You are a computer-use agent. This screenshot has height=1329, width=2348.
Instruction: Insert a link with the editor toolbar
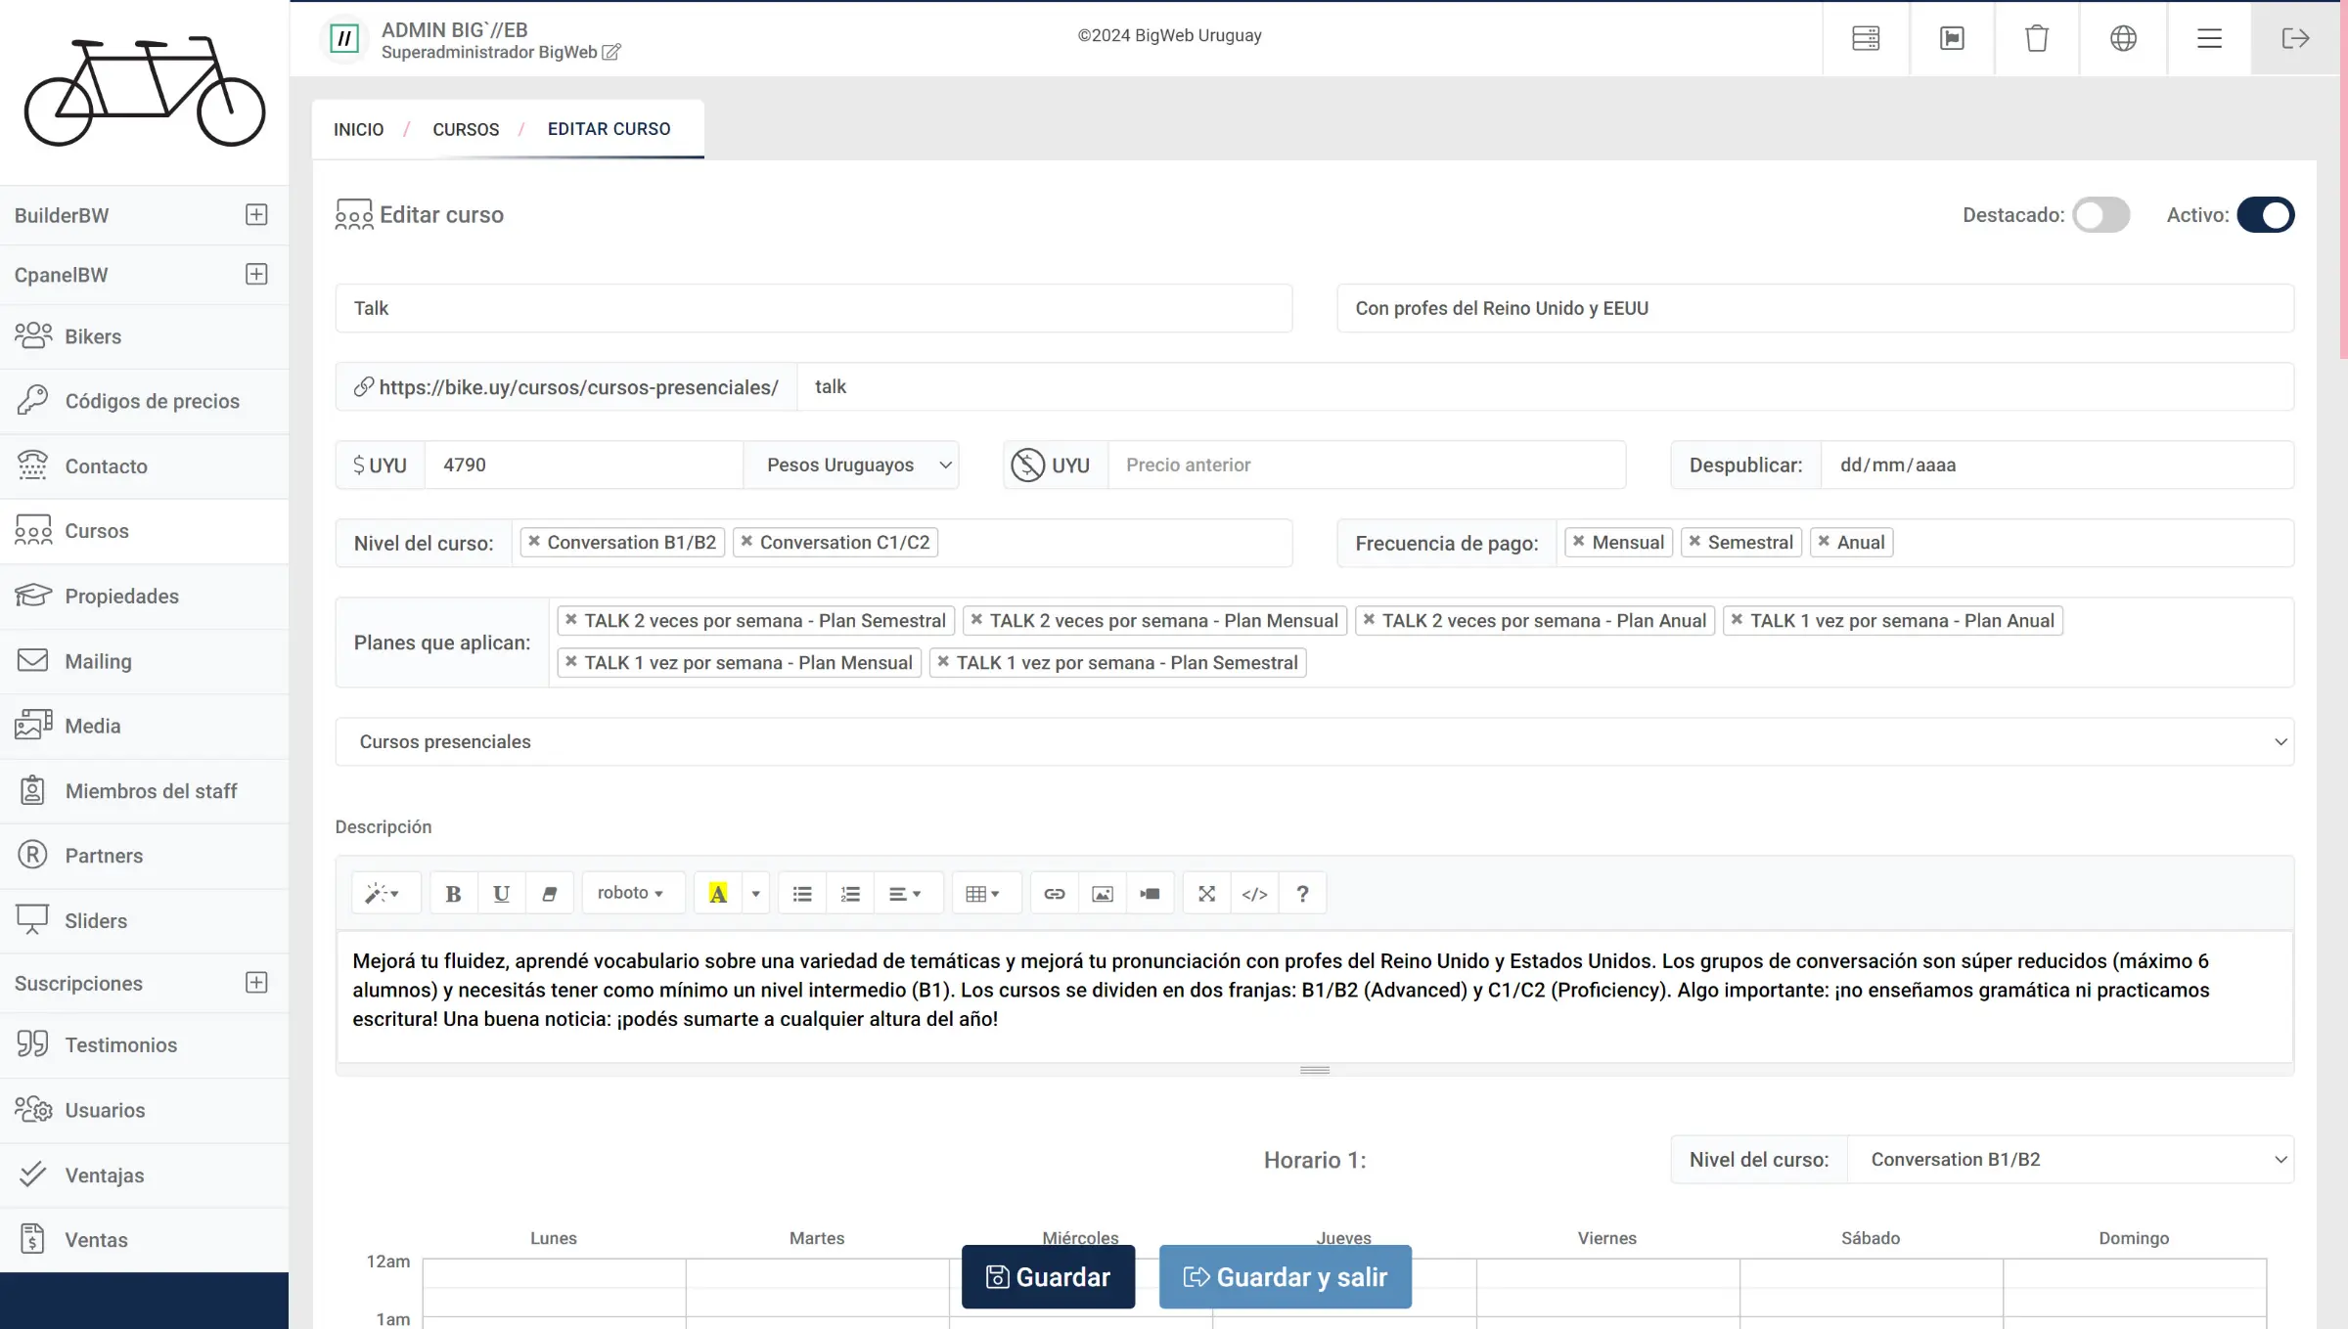(1055, 894)
